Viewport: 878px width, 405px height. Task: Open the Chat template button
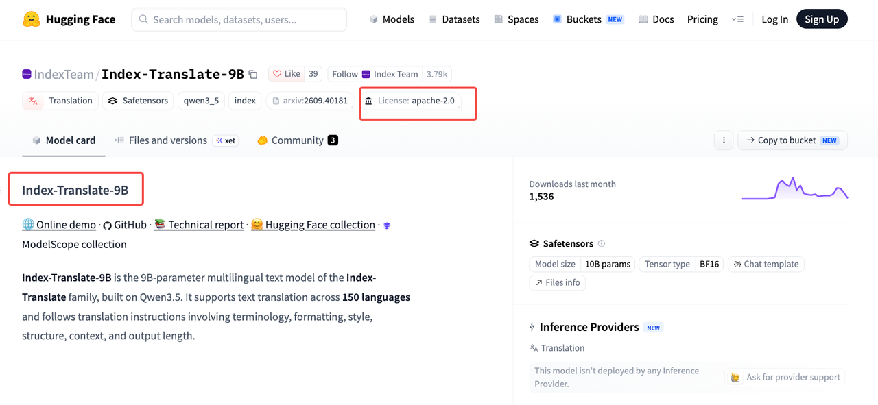(766, 264)
